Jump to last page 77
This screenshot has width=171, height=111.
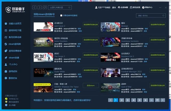157,100
